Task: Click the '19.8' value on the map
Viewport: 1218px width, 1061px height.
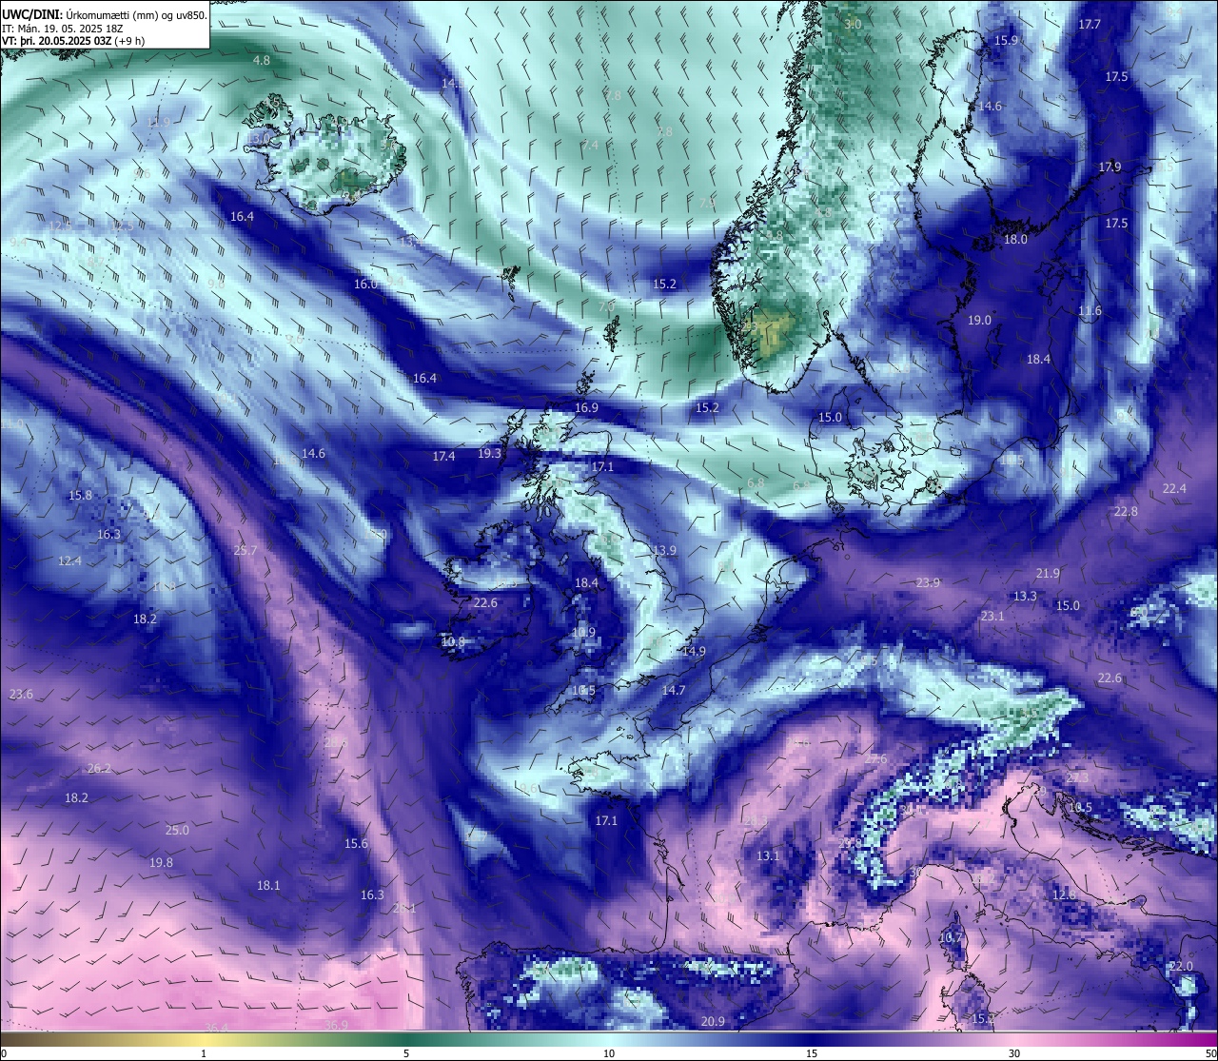Action: (161, 863)
